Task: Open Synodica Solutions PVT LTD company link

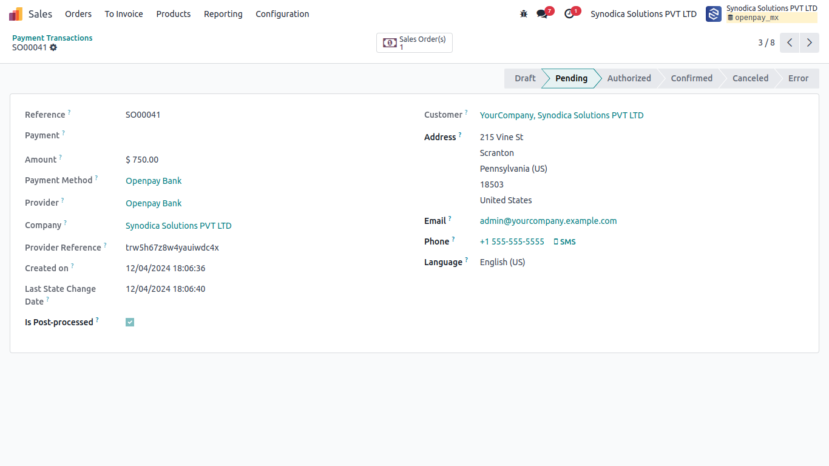Action: pyautogui.click(x=178, y=226)
